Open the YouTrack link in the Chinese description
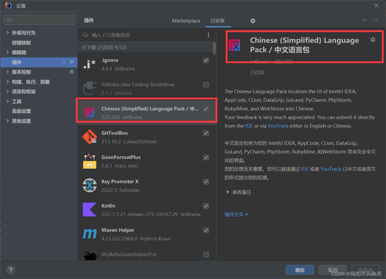The height and width of the screenshot is (279, 386). (331, 169)
